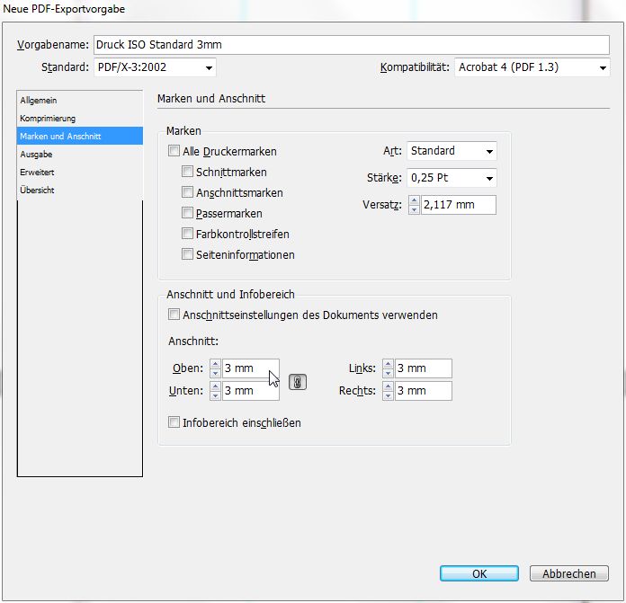Screen dimensions: 626x603
Task: Expand the Art dropdown for marks
Action: tap(452, 151)
